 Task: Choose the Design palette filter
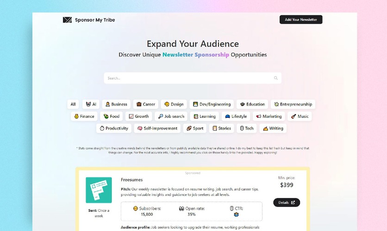(174, 104)
